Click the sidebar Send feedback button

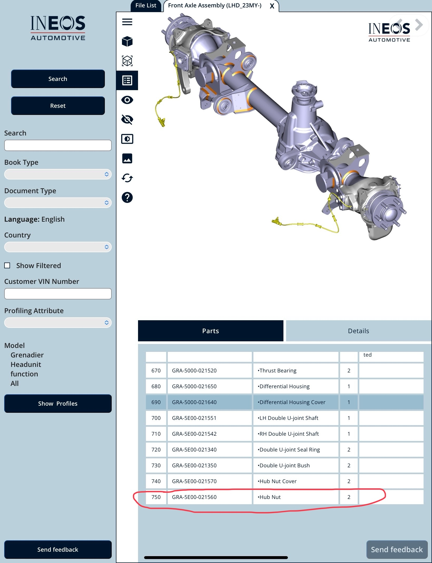coord(58,550)
